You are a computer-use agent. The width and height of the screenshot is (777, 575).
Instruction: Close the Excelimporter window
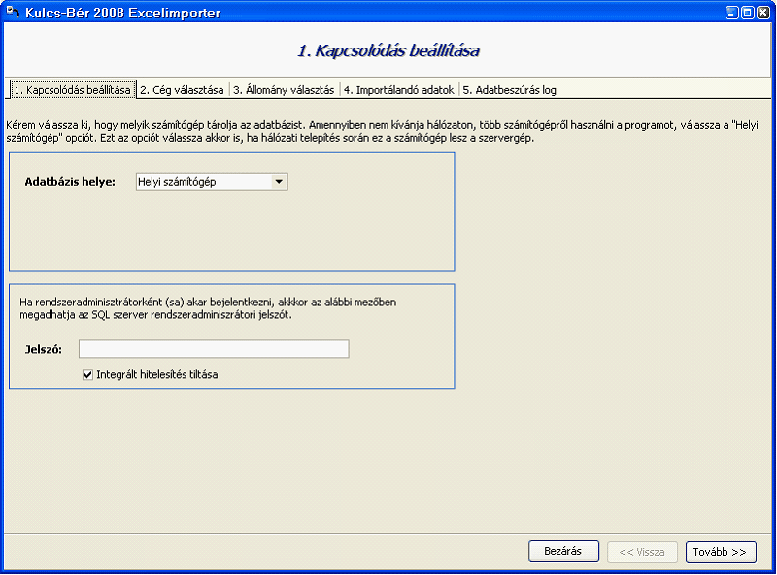(763, 13)
